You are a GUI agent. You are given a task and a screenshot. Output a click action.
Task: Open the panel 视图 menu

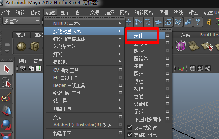tap(23, 61)
